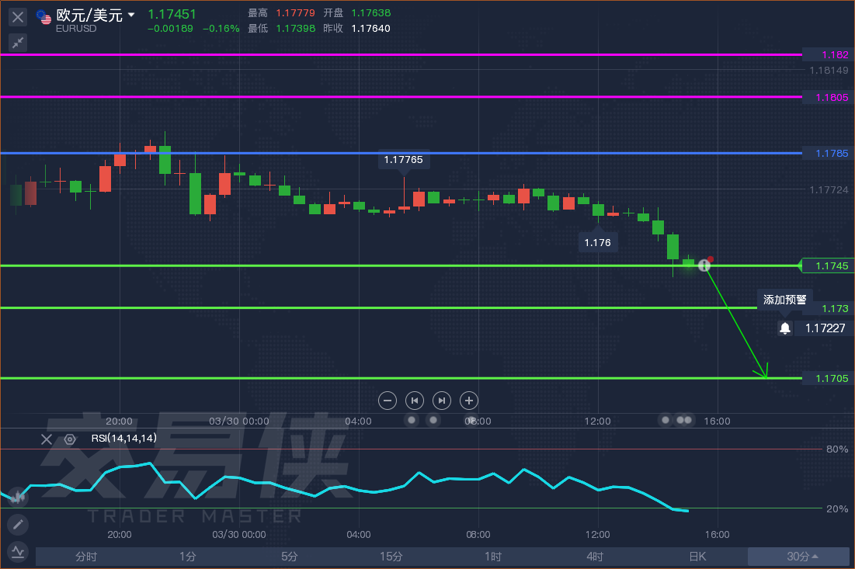Open the indicators chart icon
The width and height of the screenshot is (855, 569).
18,552
